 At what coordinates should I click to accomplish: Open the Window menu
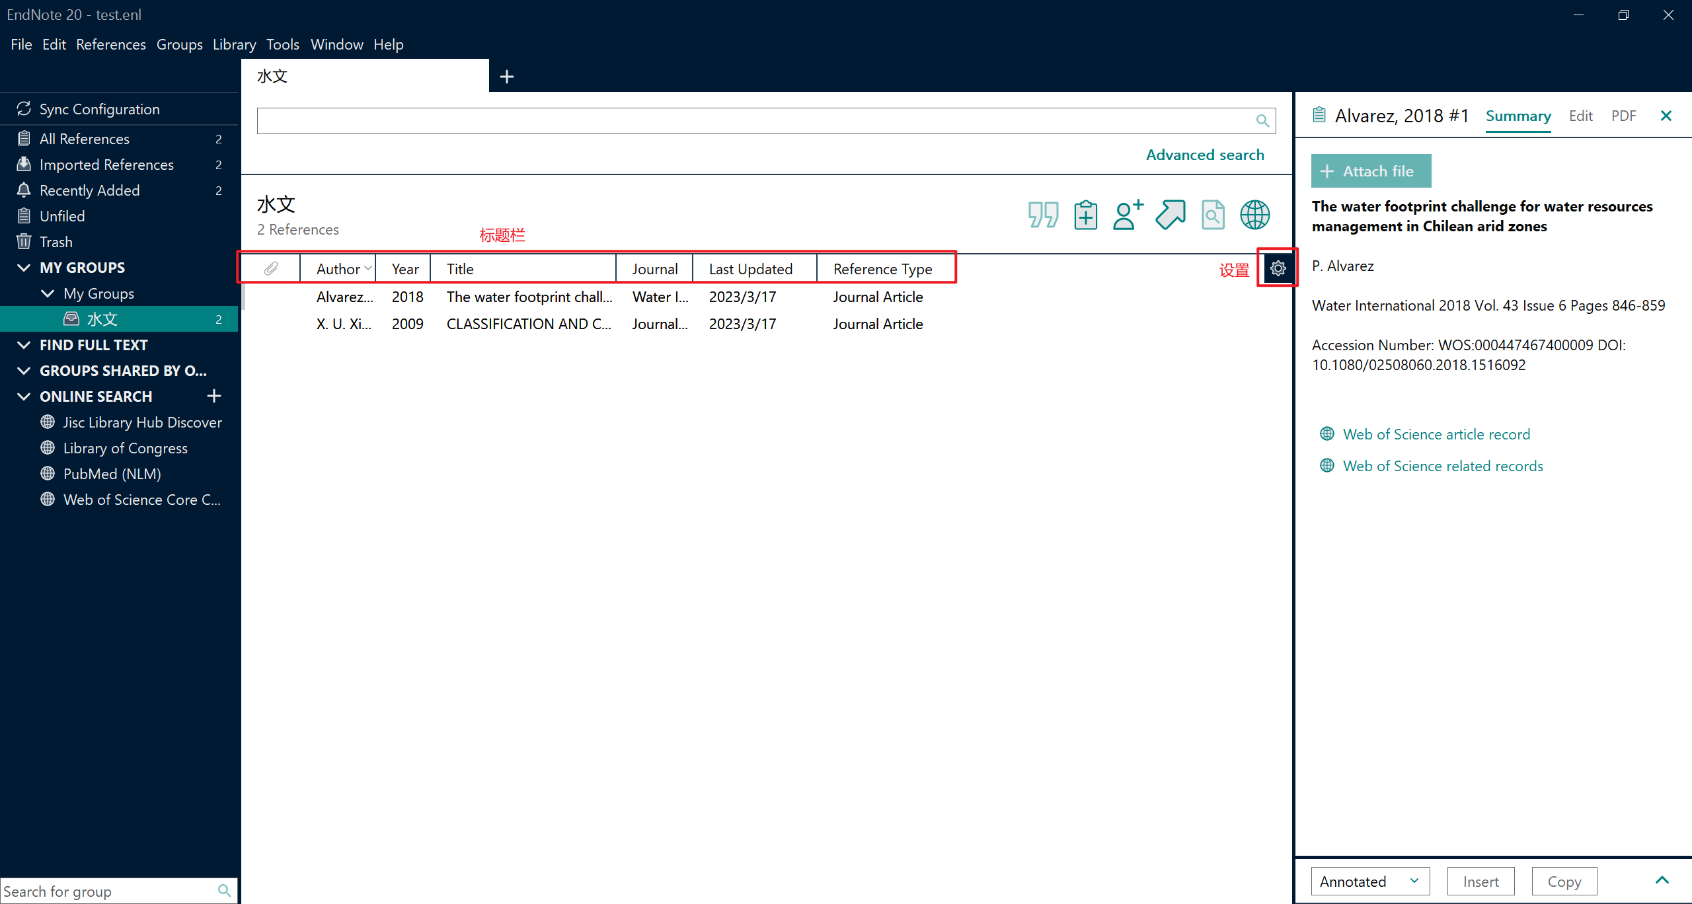[x=336, y=44]
